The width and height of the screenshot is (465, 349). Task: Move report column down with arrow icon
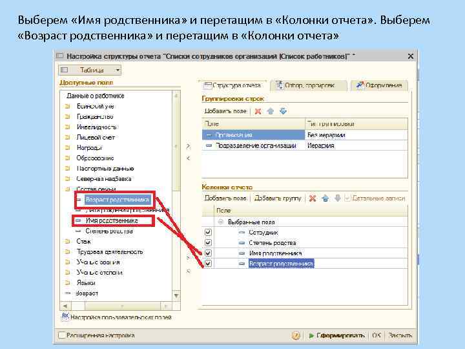coord(338,198)
